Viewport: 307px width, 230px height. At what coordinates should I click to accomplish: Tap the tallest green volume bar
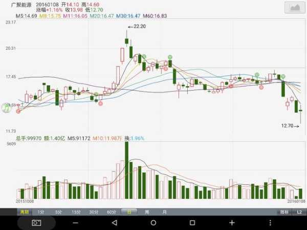pos(127,170)
